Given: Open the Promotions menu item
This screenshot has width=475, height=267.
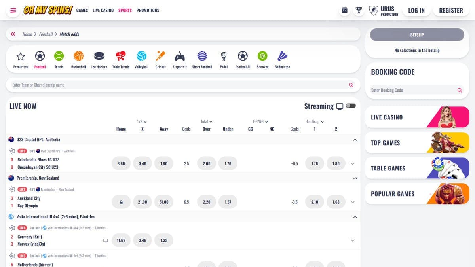Looking at the screenshot, I should [x=148, y=10].
